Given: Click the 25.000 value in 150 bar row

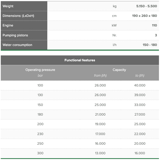Looking at the screenshot, I should 100,105.
